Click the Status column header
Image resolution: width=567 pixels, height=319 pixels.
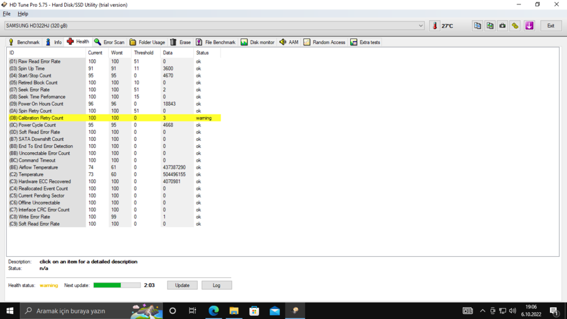(x=207, y=53)
